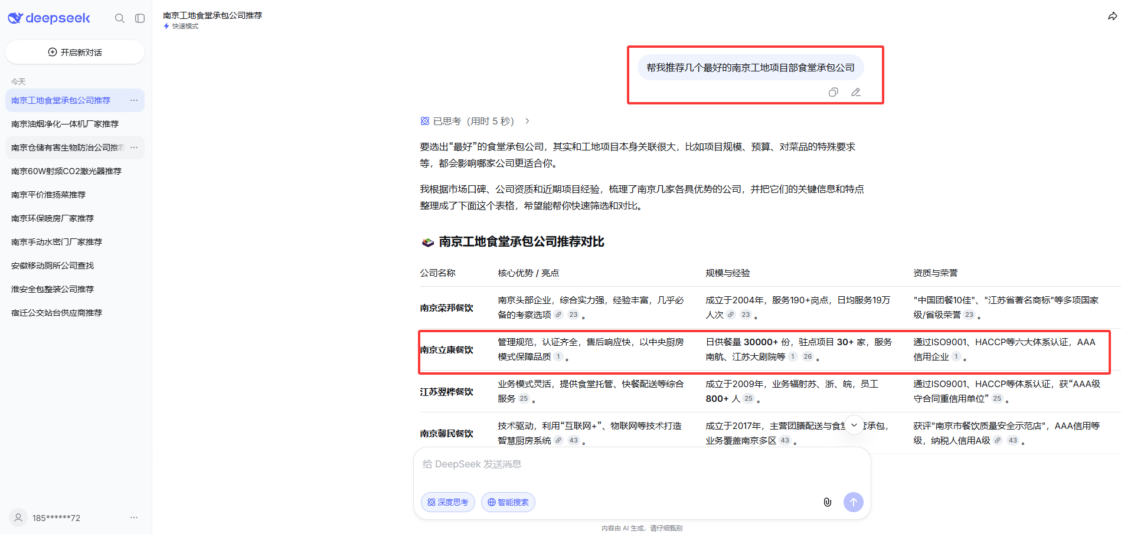Open citation 25 after 守合同重信用单位
The image size is (1121, 534).
997,398
